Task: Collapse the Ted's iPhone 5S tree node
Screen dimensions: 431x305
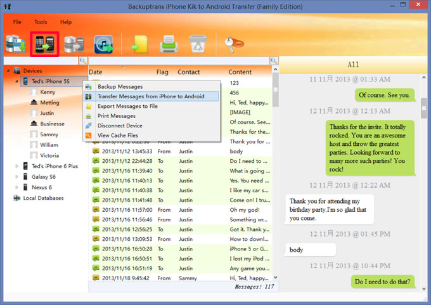Action: pos(17,82)
